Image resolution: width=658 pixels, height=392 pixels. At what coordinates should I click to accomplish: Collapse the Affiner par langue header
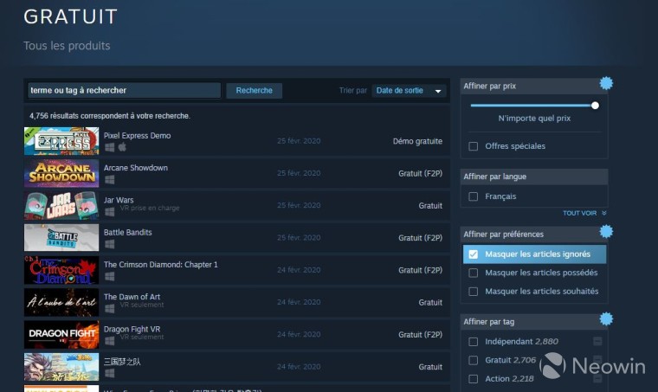point(534,177)
